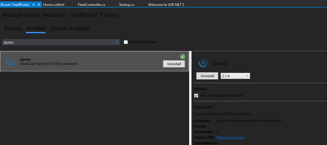
Task: Open the http://jquery.com project link
Action: [230, 137]
